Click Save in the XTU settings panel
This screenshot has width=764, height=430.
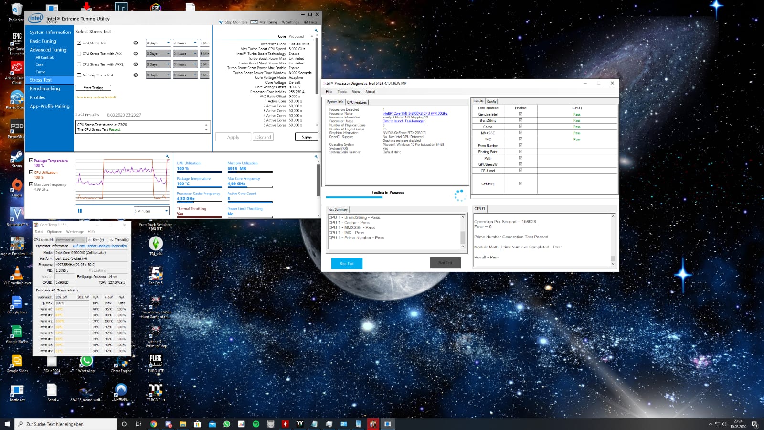click(x=307, y=137)
